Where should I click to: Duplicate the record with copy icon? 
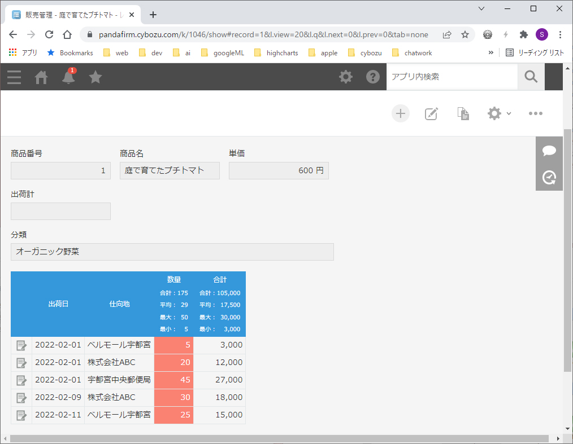[x=463, y=113]
